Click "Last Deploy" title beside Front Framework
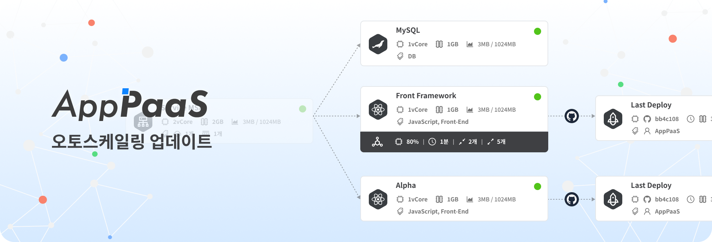Viewport: 712px width, 242px height. click(x=651, y=105)
